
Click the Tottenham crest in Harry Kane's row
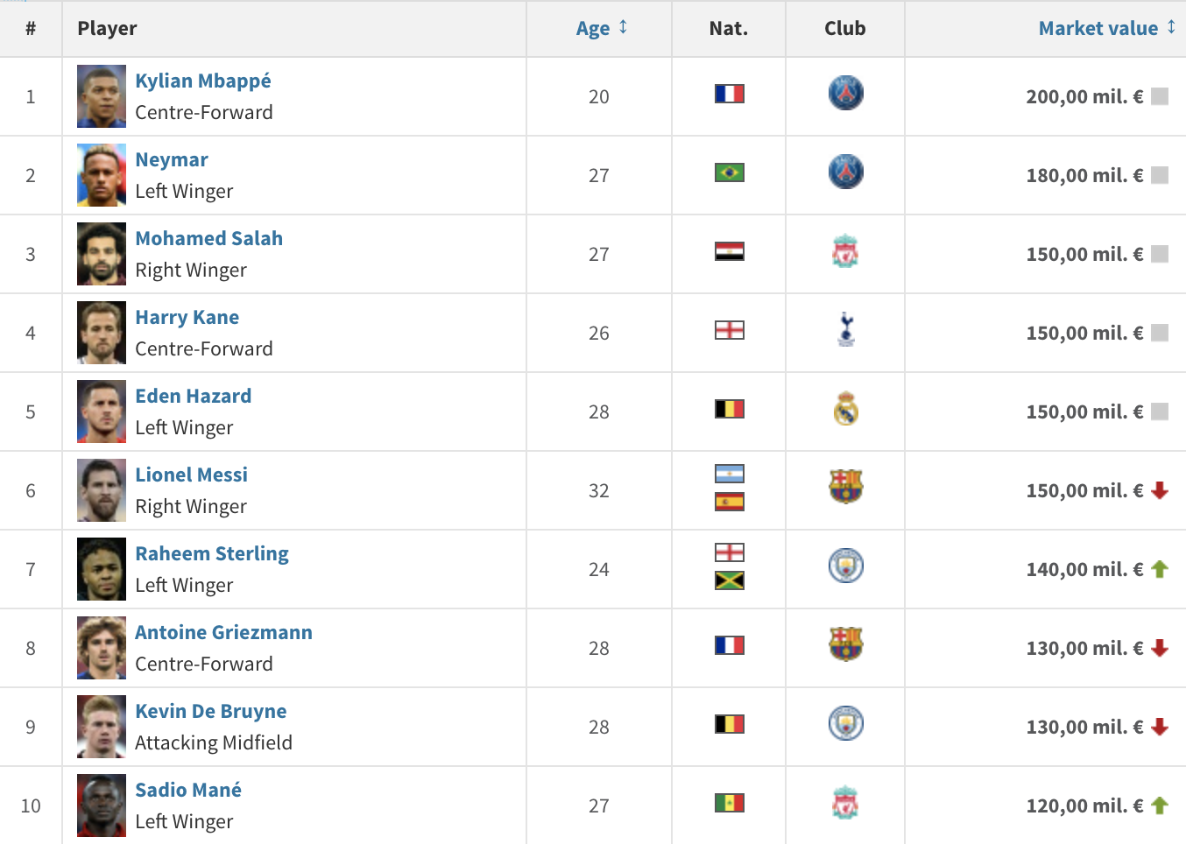[845, 330]
